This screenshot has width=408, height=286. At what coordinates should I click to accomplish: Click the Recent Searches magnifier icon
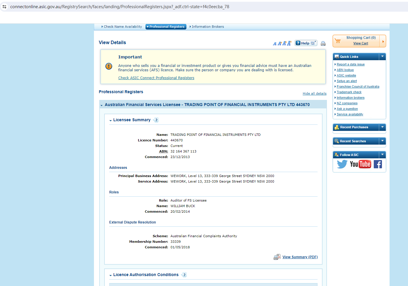(337, 141)
